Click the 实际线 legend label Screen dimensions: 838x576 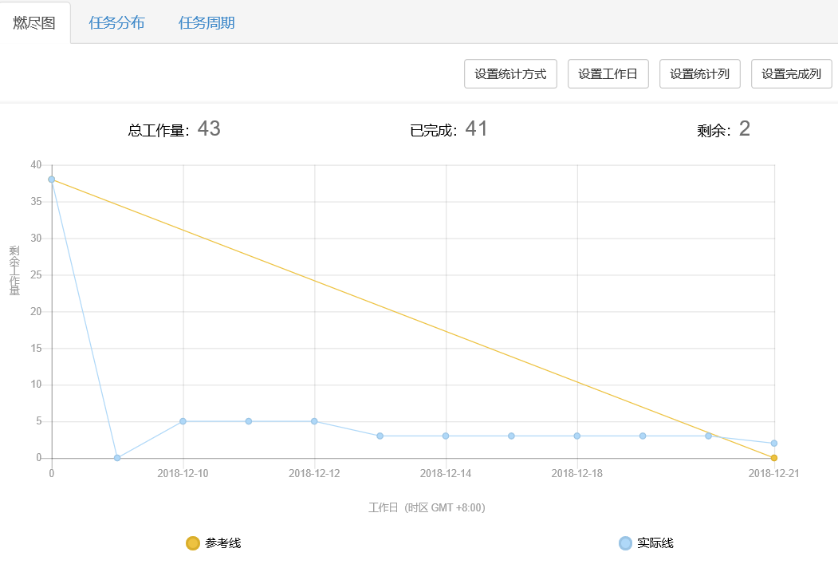click(655, 543)
